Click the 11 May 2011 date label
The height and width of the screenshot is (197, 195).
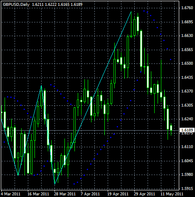pyautogui.click(x=172, y=194)
